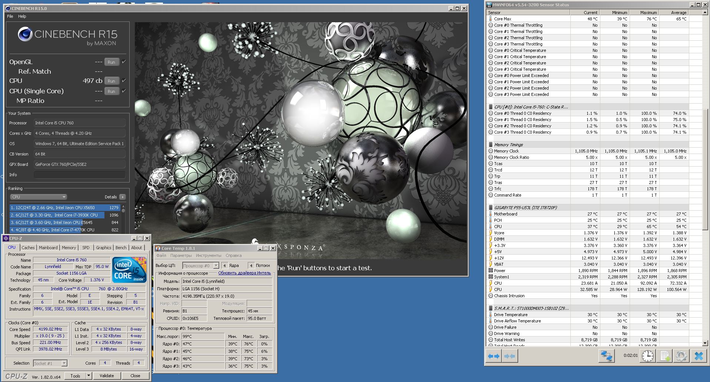Image resolution: width=710 pixels, height=382 pixels.
Task: Switch to the Mainboard tab in CPU-Z
Action: 48,248
